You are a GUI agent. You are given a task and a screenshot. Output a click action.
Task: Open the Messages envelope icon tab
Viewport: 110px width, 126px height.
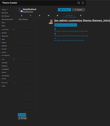(x=48, y=16)
